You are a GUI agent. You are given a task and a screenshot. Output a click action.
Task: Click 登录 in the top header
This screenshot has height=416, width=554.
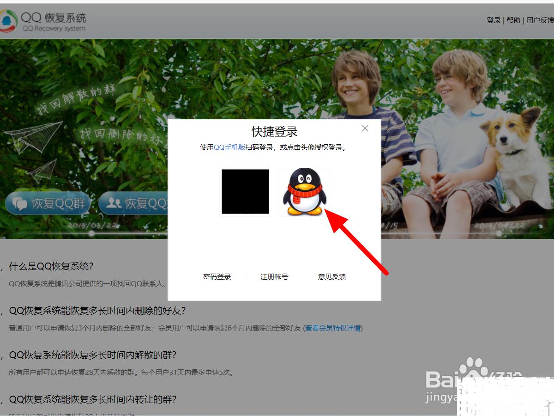tap(494, 20)
